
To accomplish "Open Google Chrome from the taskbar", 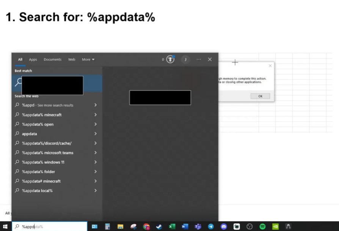I will click(146, 226).
